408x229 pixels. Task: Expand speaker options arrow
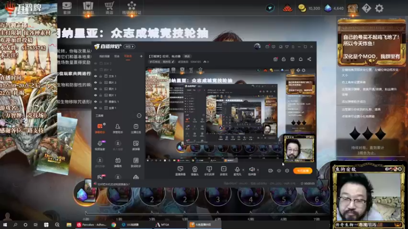click(258, 170)
